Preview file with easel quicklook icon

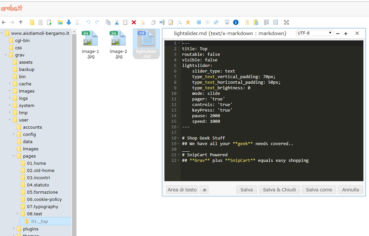click(x=227, y=22)
